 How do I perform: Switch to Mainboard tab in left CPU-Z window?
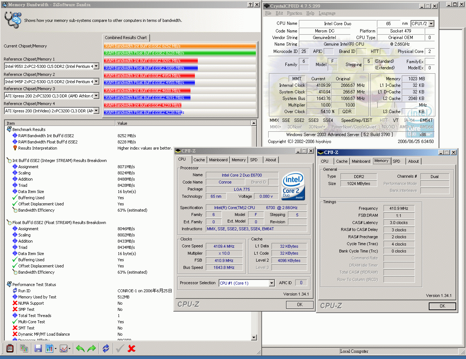coord(218,160)
